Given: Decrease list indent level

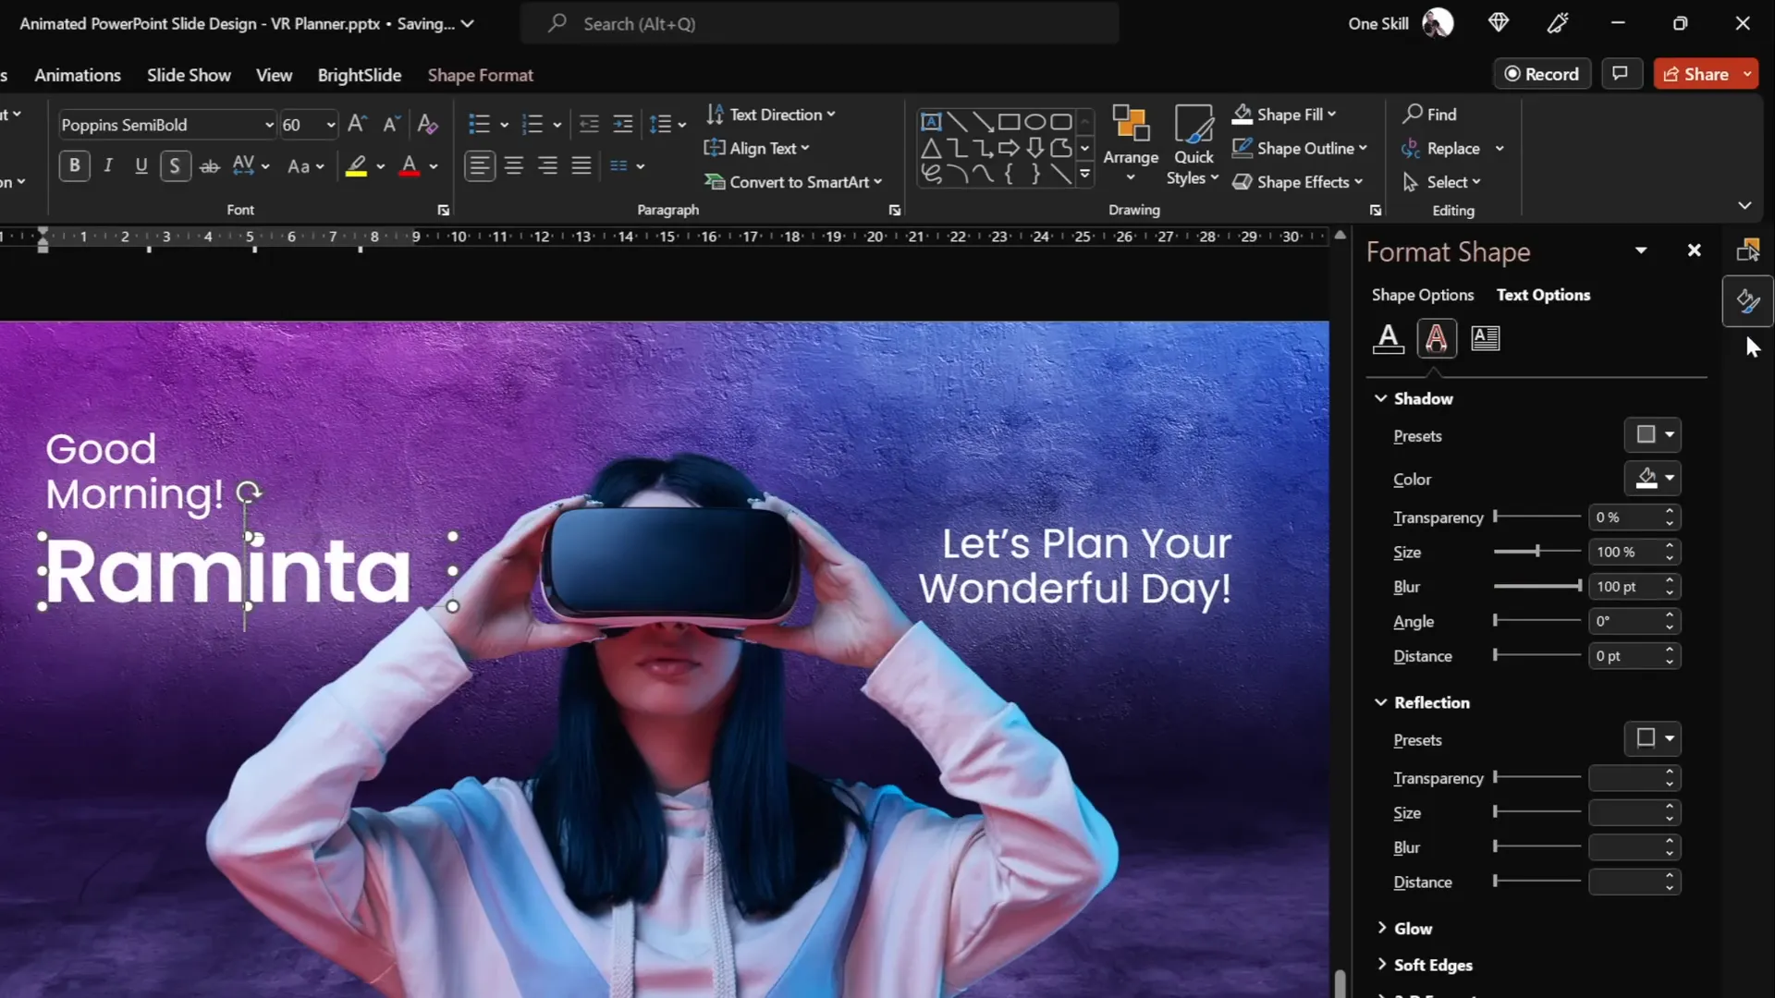Looking at the screenshot, I should pyautogui.click(x=589, y=124).
